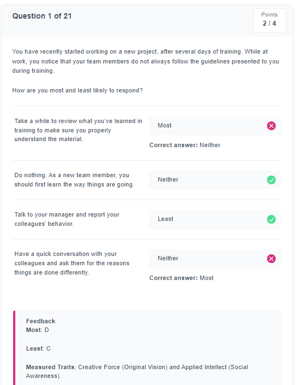296x385 pixels.
Task: Select the 'Do nothing' option text
Action: pos(74,180)
